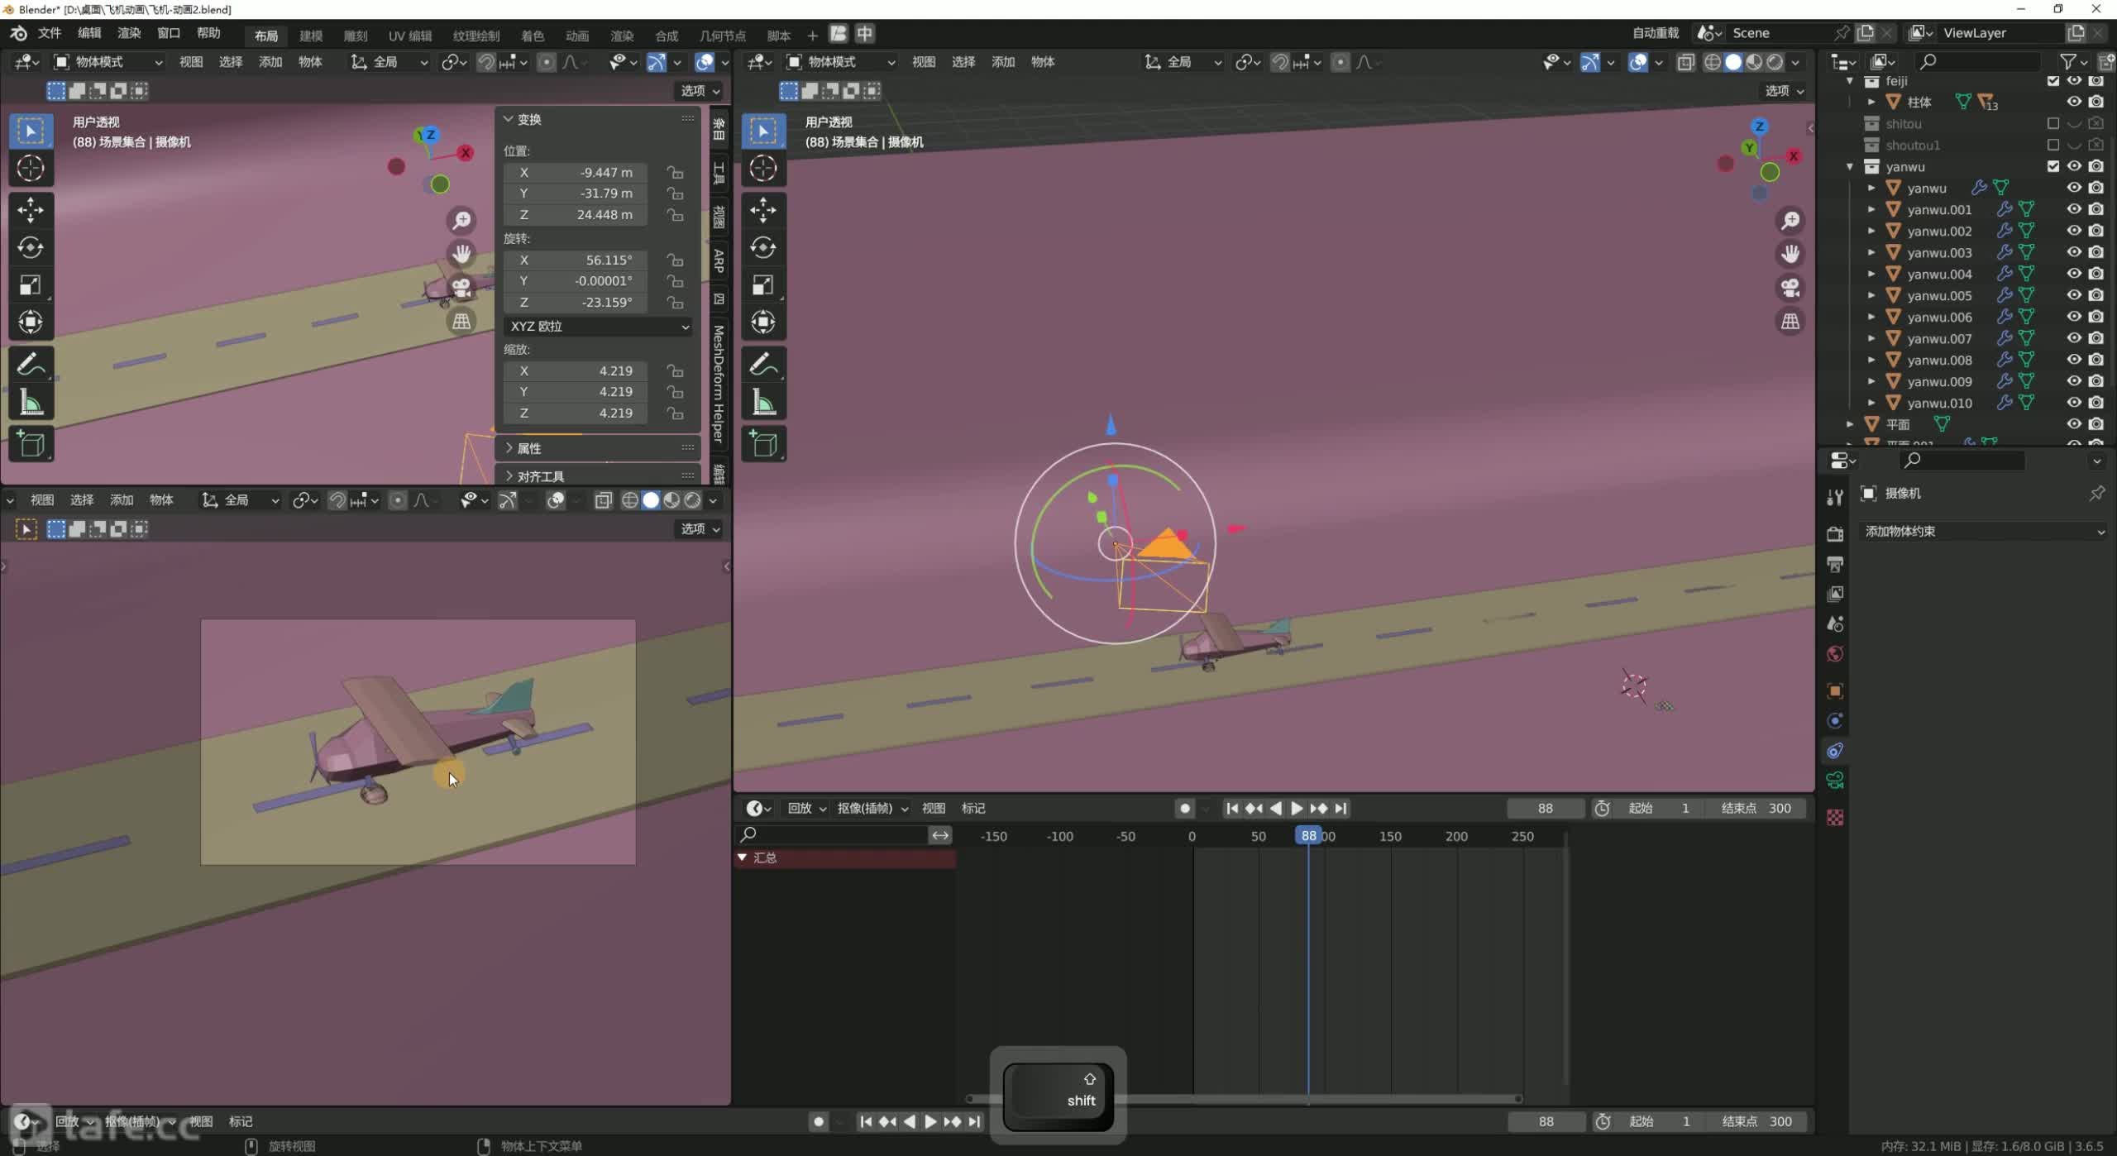Switch to the 几何节点 workspace tab
This screenshot has height=1156, width=2117.
pyautogui.click(x=723, y=36)
